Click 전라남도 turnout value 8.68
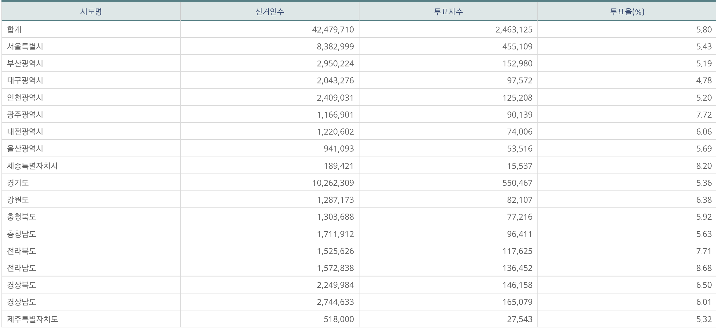This screenshot has width=716, height=328. (x=704, y=268)
